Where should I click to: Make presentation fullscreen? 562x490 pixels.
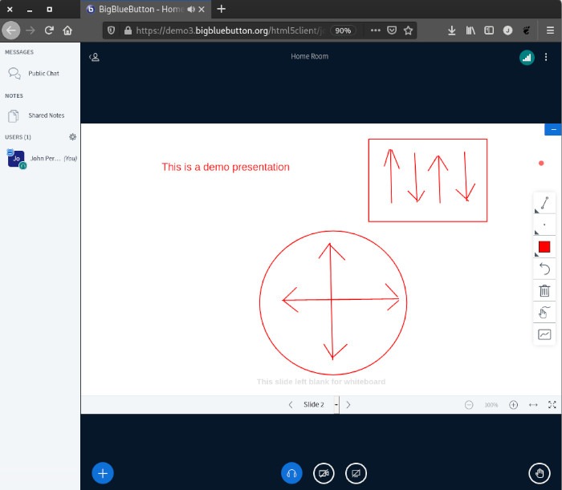click(552, 405)
